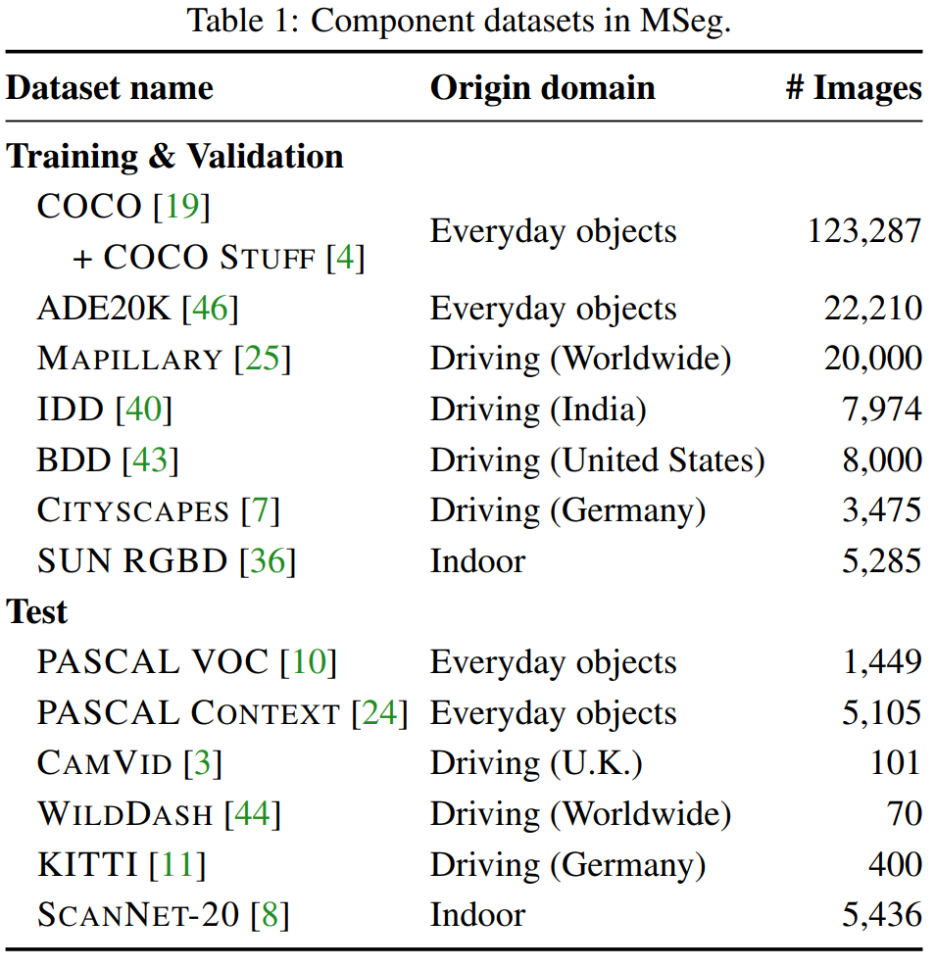Click the dataset name 'CamVid'
The image size is (935, 967).
[104, 763]
